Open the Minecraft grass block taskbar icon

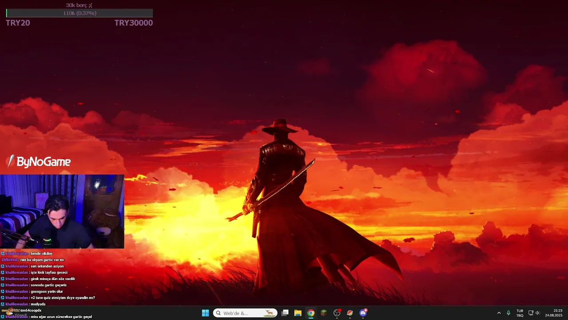[x=324, y=313]
